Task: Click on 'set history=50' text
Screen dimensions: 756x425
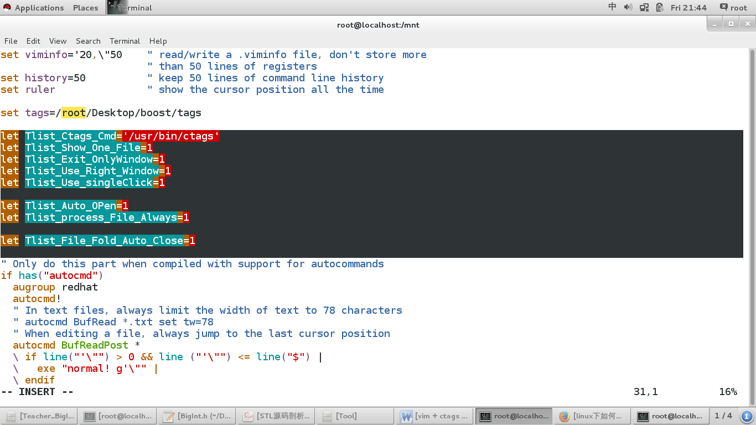Action: tap(43, 78)
